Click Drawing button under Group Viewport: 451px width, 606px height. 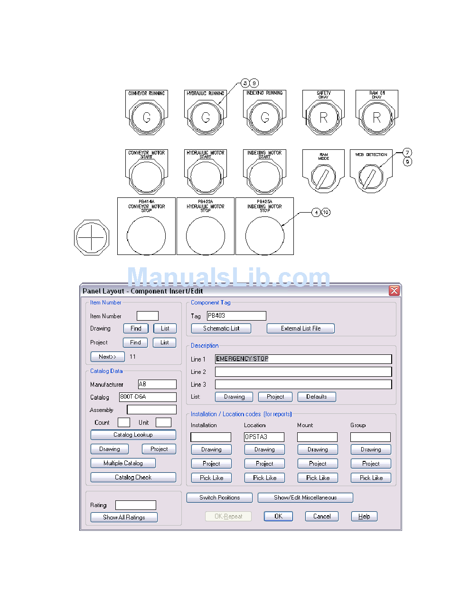(371, 450)
